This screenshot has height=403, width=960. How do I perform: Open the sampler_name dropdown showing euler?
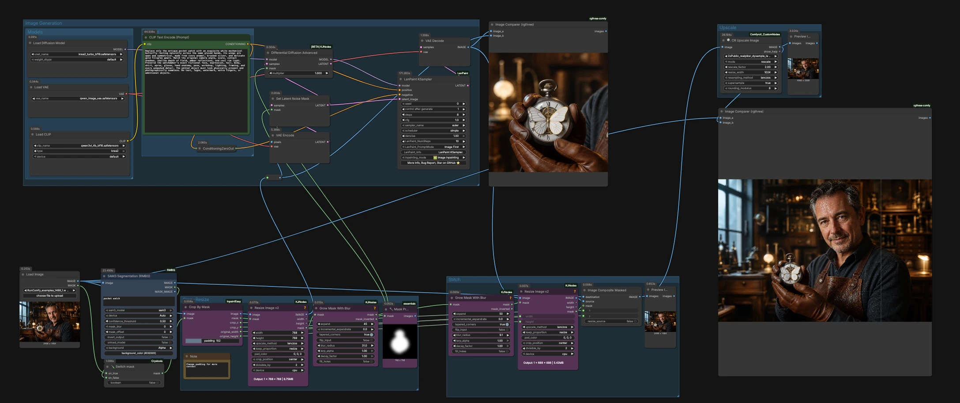[433, 125]
